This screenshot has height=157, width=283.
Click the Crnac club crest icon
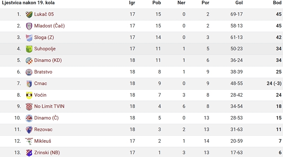coord(29,84)
